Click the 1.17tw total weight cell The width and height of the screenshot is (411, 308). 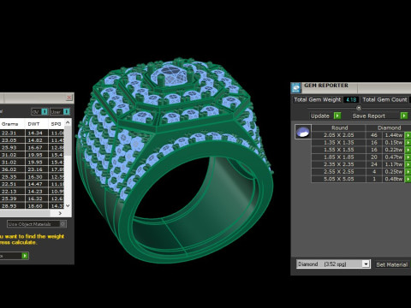[x=394, y=164]
